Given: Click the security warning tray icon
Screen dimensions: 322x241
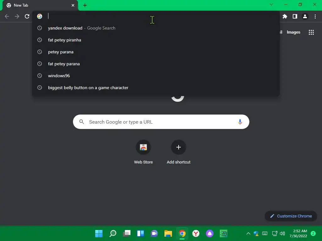Looking at the screenshot, I should (x=256, y=233).
